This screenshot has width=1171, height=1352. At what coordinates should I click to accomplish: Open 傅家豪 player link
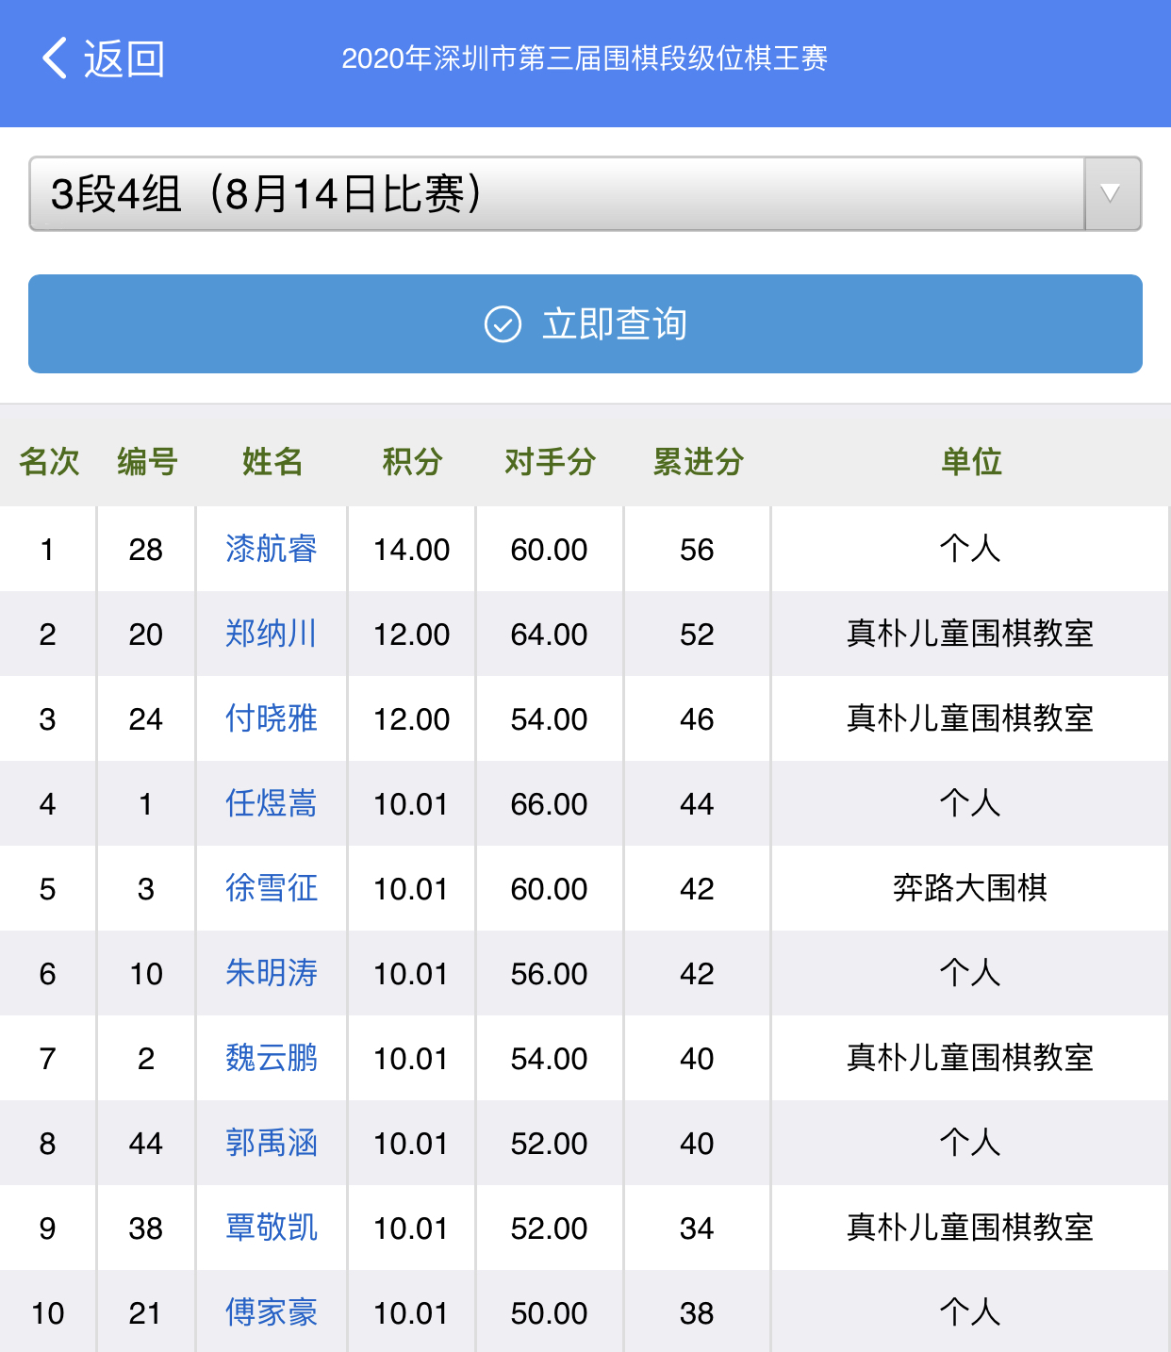point(272,1312)
